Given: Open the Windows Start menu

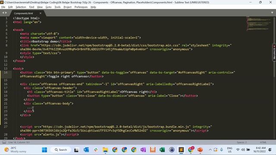Looking at the screenshot, I should [x=44, y=150].
